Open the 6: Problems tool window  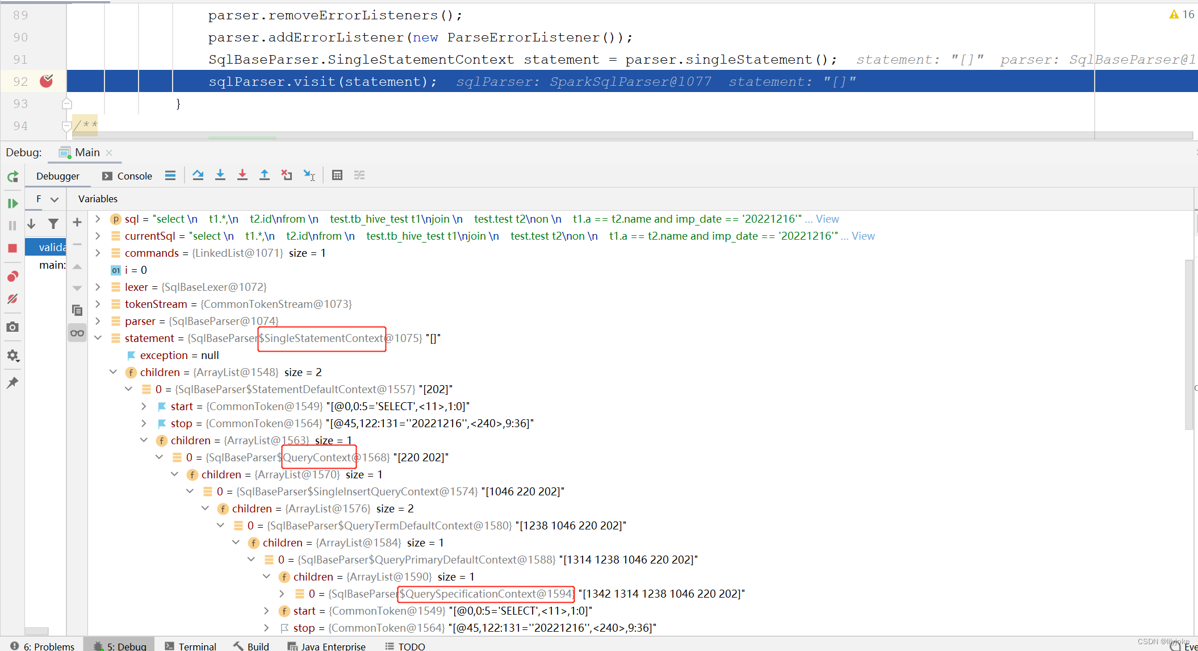tap(43, 646)
